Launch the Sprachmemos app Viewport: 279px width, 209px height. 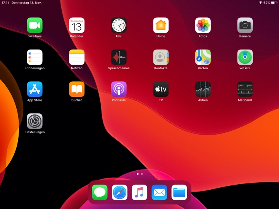pos(119,57)
